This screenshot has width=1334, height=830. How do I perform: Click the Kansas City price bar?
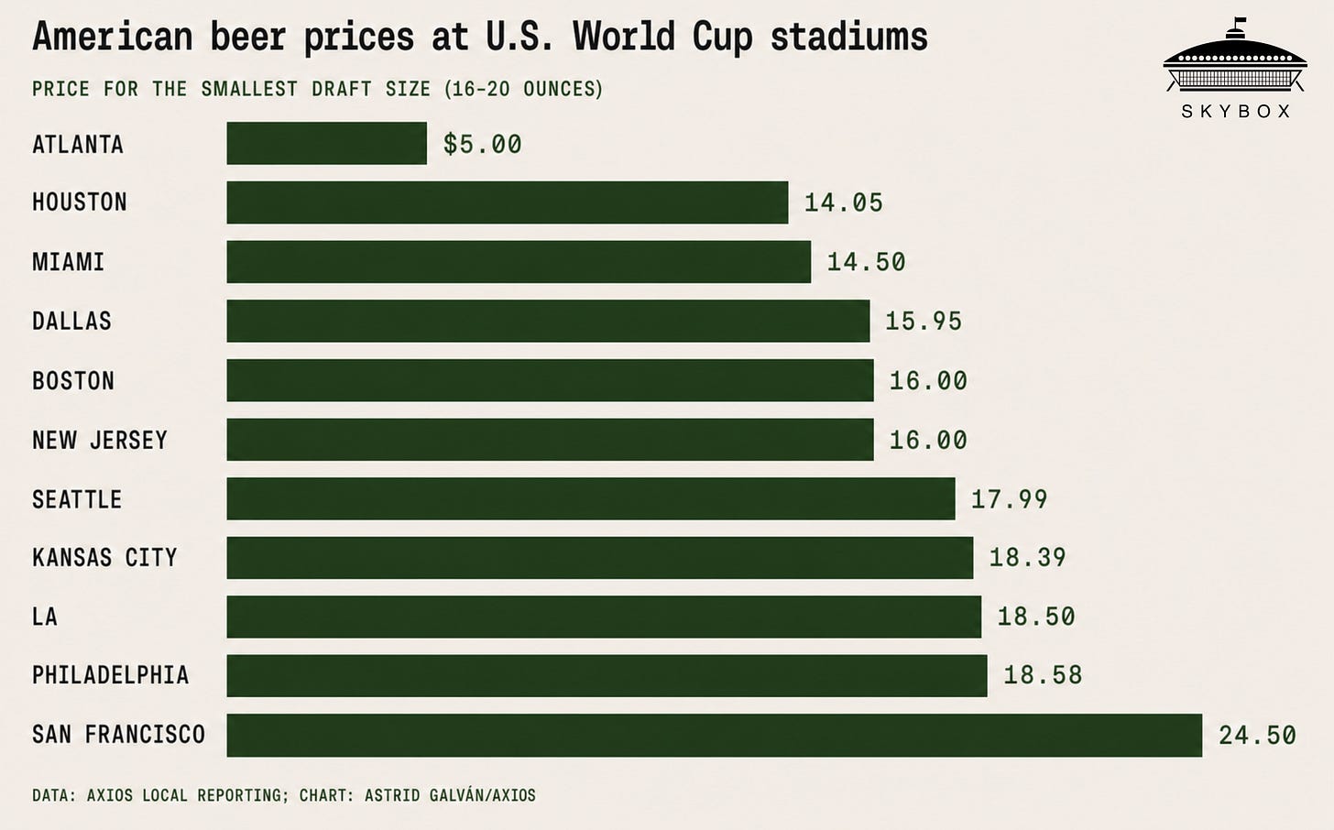coord(600,558)
